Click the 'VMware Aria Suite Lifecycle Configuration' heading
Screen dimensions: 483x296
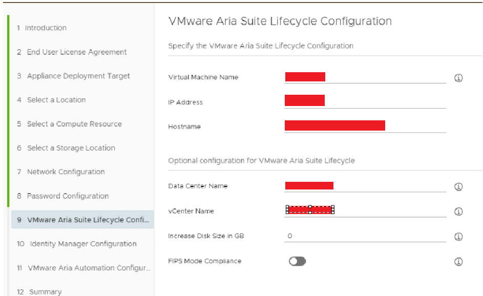[280, 22]
